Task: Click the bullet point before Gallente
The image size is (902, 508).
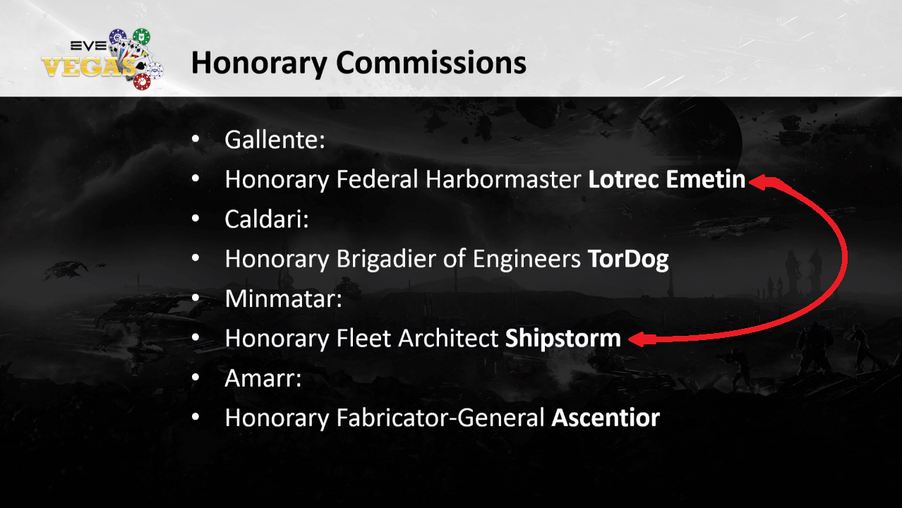Action: 196,140
